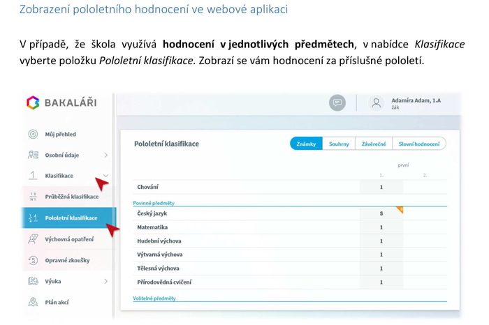Click the Český jazyk row label
Screen dimensions: 489x325
152,213
